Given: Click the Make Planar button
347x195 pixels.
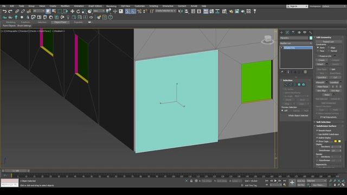Looking at the screenshot, I should pos(323,87).
